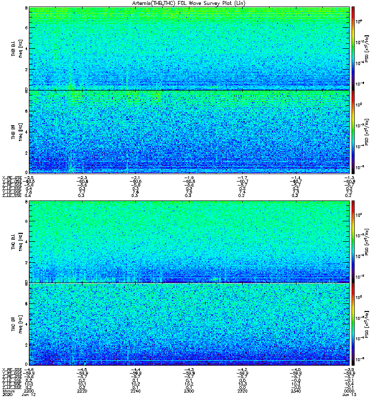Click the THC X_RE_GSE value '-4.5'

point(82,370)
